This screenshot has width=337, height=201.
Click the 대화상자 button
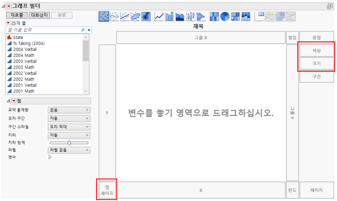pyautogui.click(x=39, y=15)
